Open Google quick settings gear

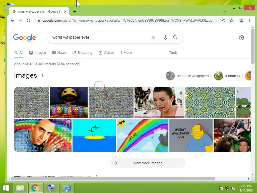point(241,38)
